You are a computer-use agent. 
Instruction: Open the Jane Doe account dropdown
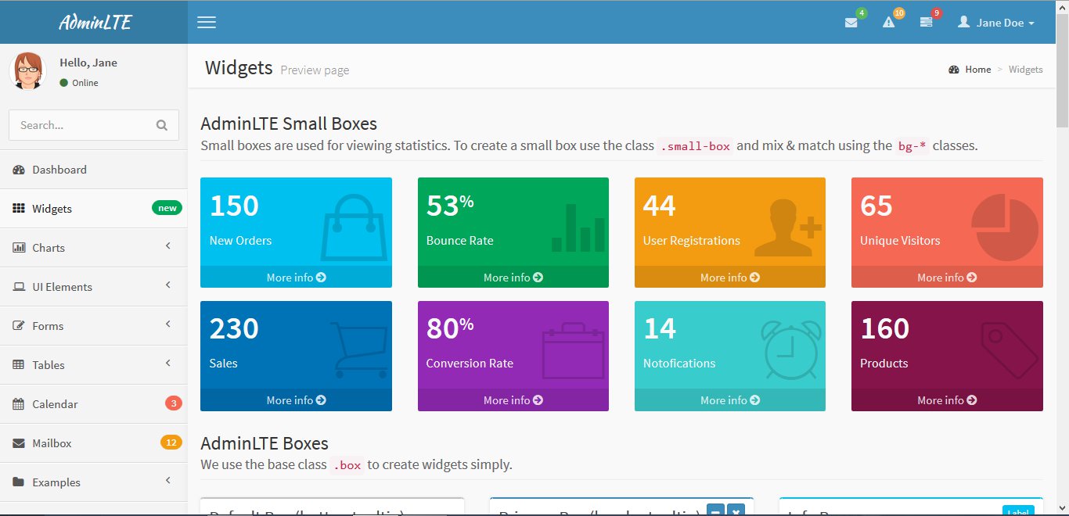click(x=996, y=23)
